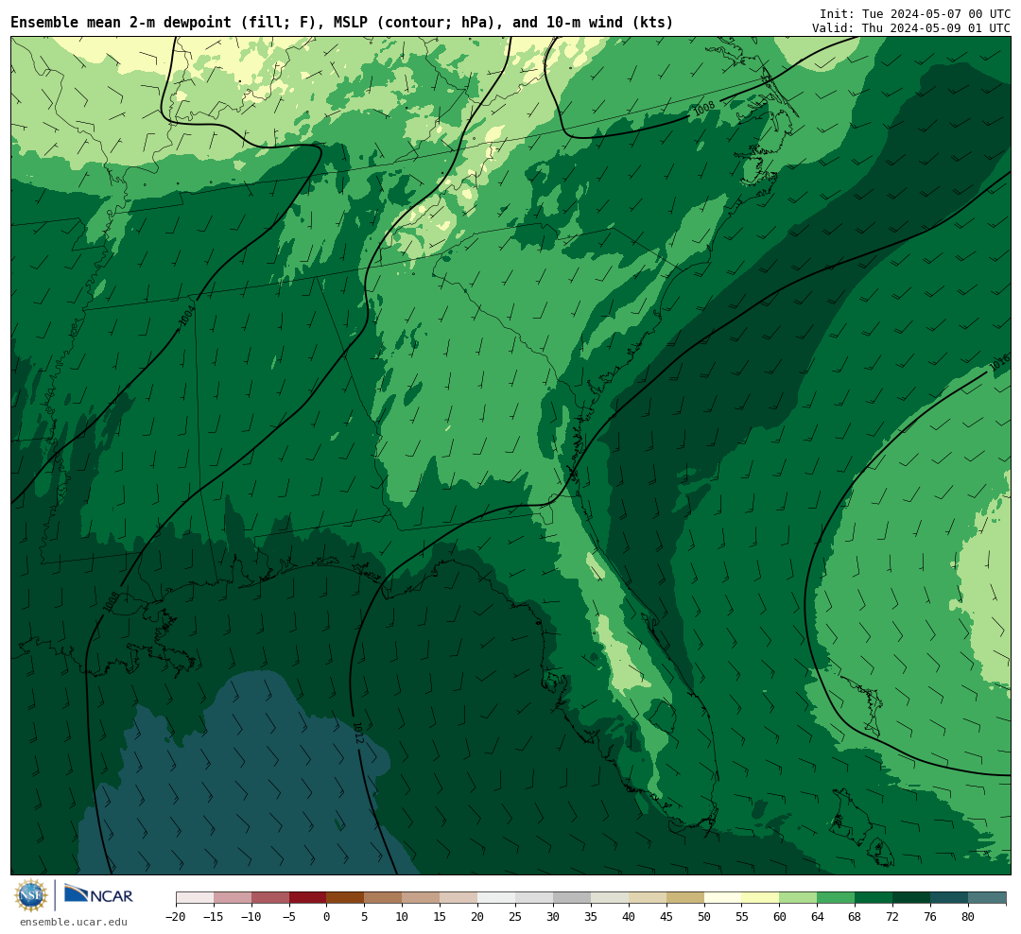1021x934 pixels.
Task: Click the 1016 isobar label at the right edge
Action: click(999, 363)
